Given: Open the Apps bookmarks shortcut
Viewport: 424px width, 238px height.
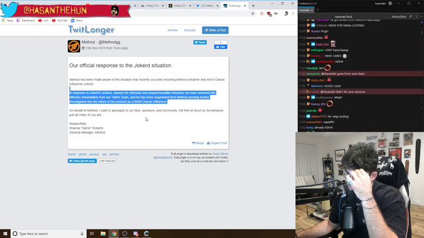Looking at the screenshot, I should coord(7,20).
